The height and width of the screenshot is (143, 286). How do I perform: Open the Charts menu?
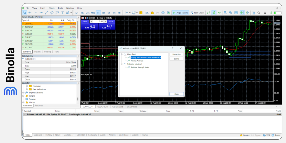51,8
